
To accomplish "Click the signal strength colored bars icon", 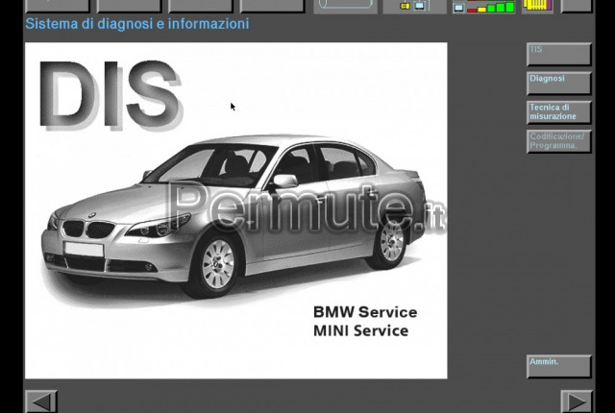I will (x=483, y=6).
